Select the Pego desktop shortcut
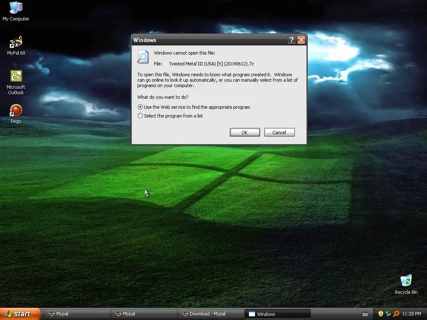 coord(16,114)
